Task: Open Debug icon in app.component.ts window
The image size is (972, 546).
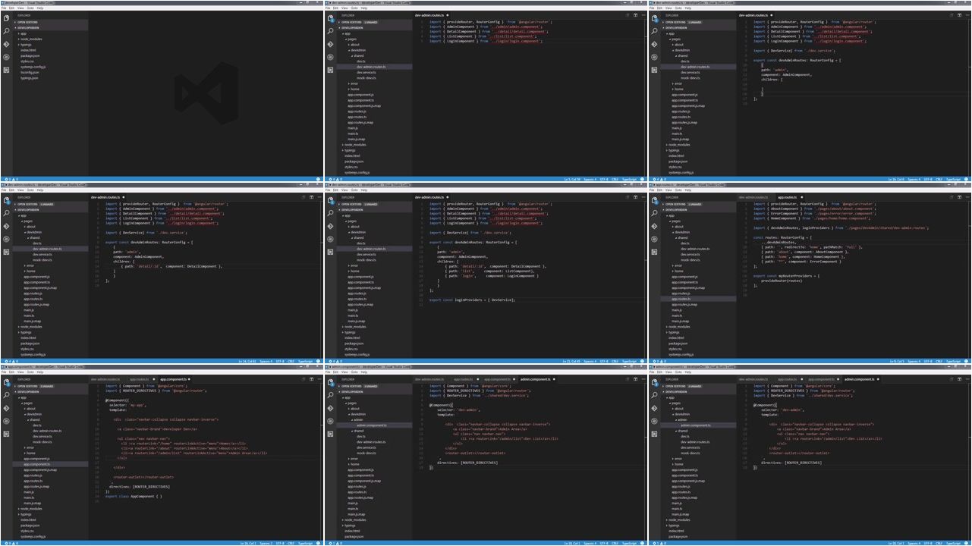Action: click(x=6, y=421)
